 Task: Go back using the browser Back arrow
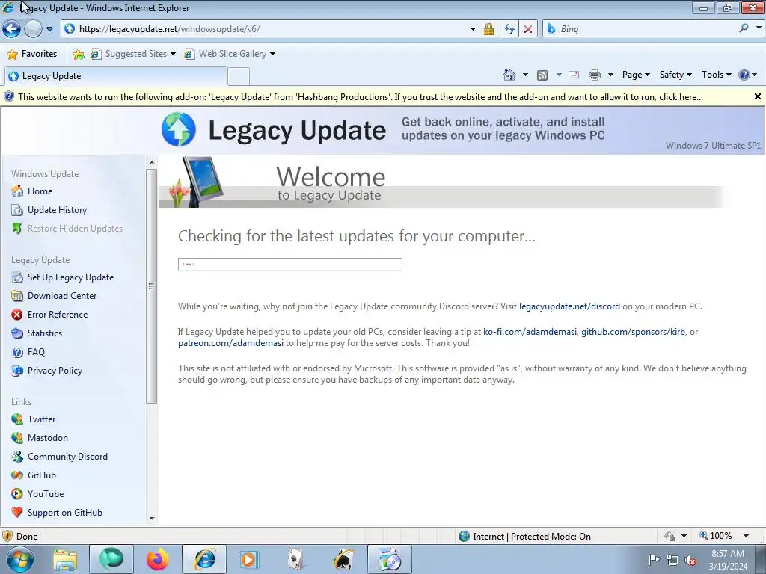(11, 29)
